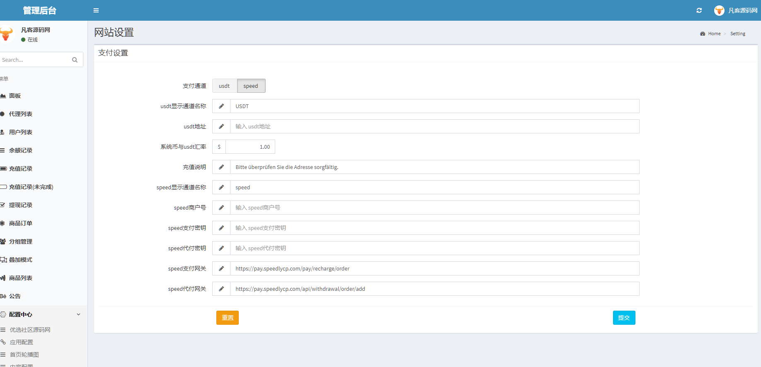Click the dollar icon beside exchange rate
Image resolution: width=761 pixels, height=367 pixels.
219,147
